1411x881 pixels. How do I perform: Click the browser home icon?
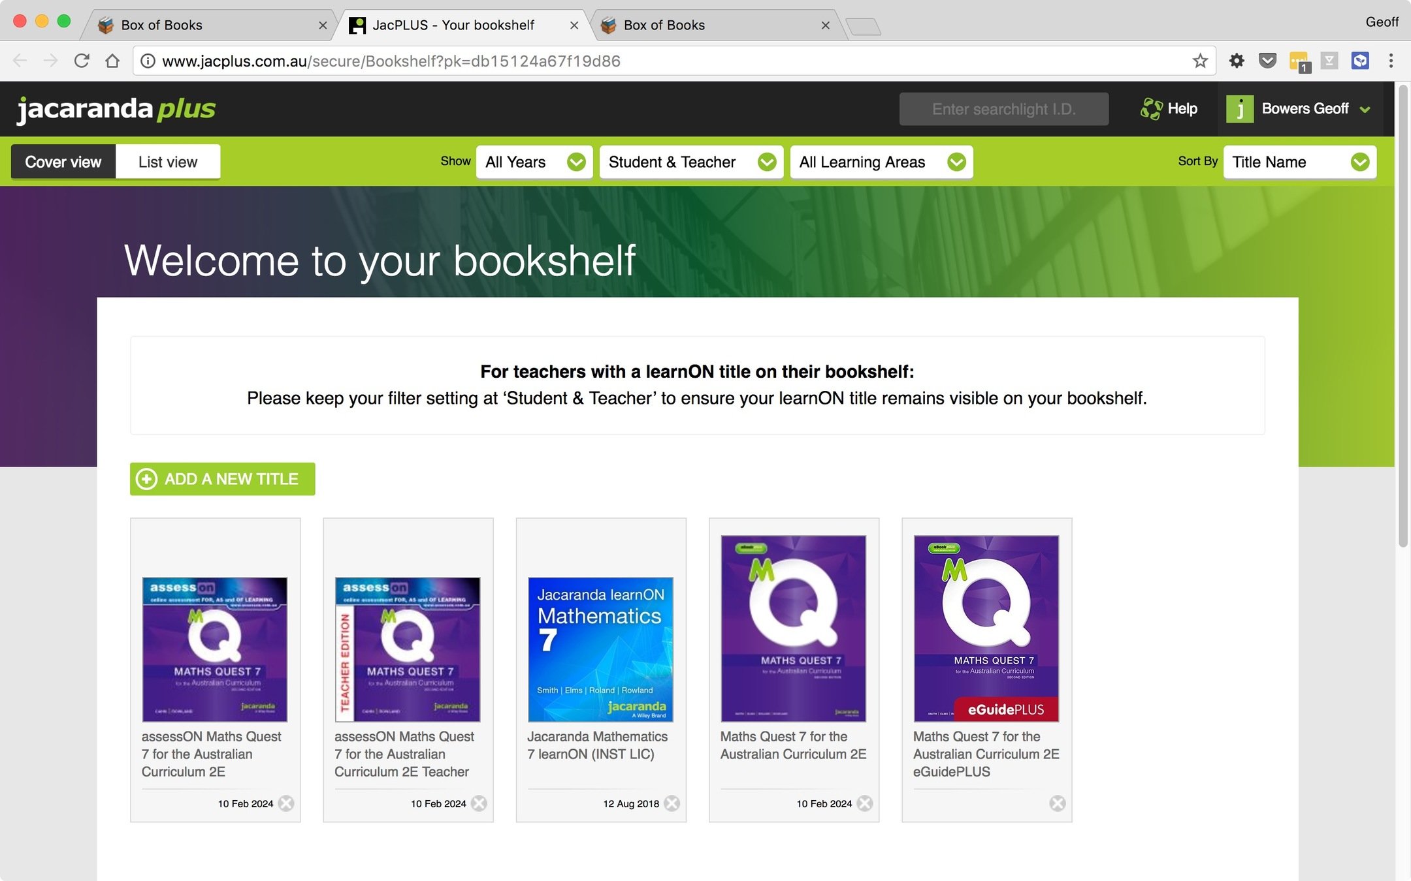pos(112,61)
